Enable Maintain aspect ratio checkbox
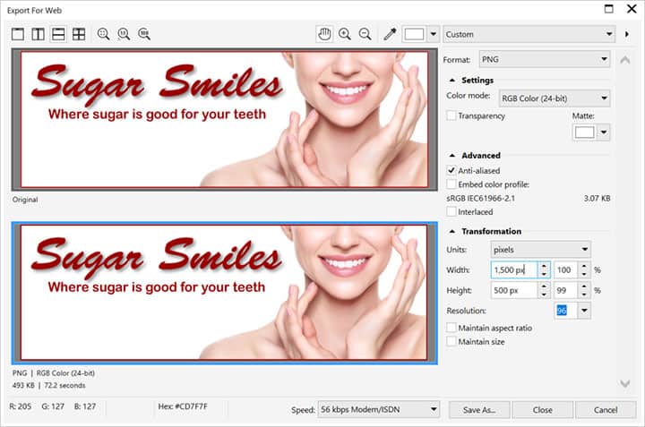The image size is (645, 427). (x=451, y=328)
